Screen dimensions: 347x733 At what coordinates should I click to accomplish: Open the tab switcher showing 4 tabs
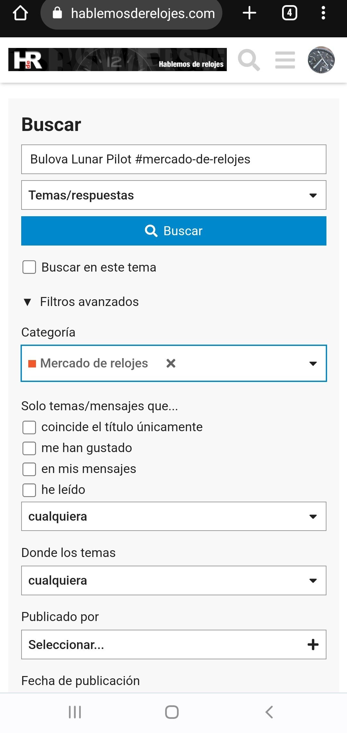tap(289, 14)
